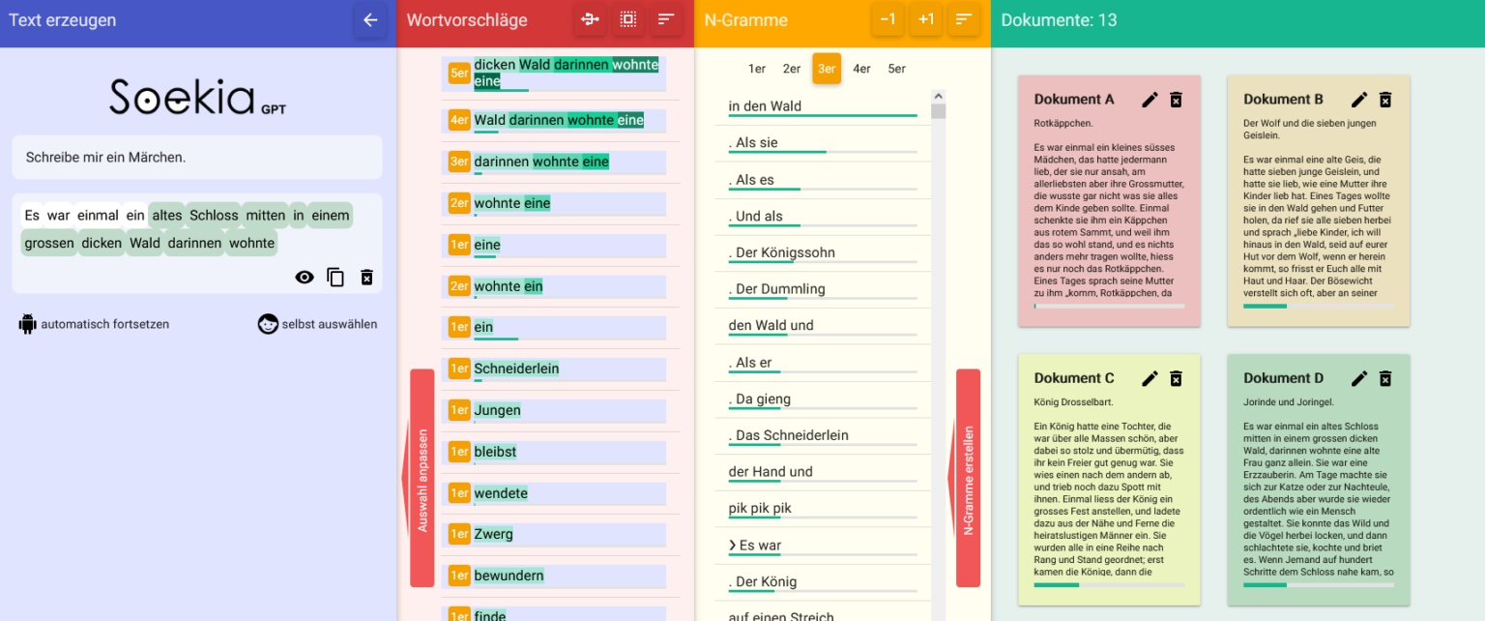This screenshot has height=621, width=1485.
Task: Edit Dokument D with pencil icon
Action: (1359, 378)
